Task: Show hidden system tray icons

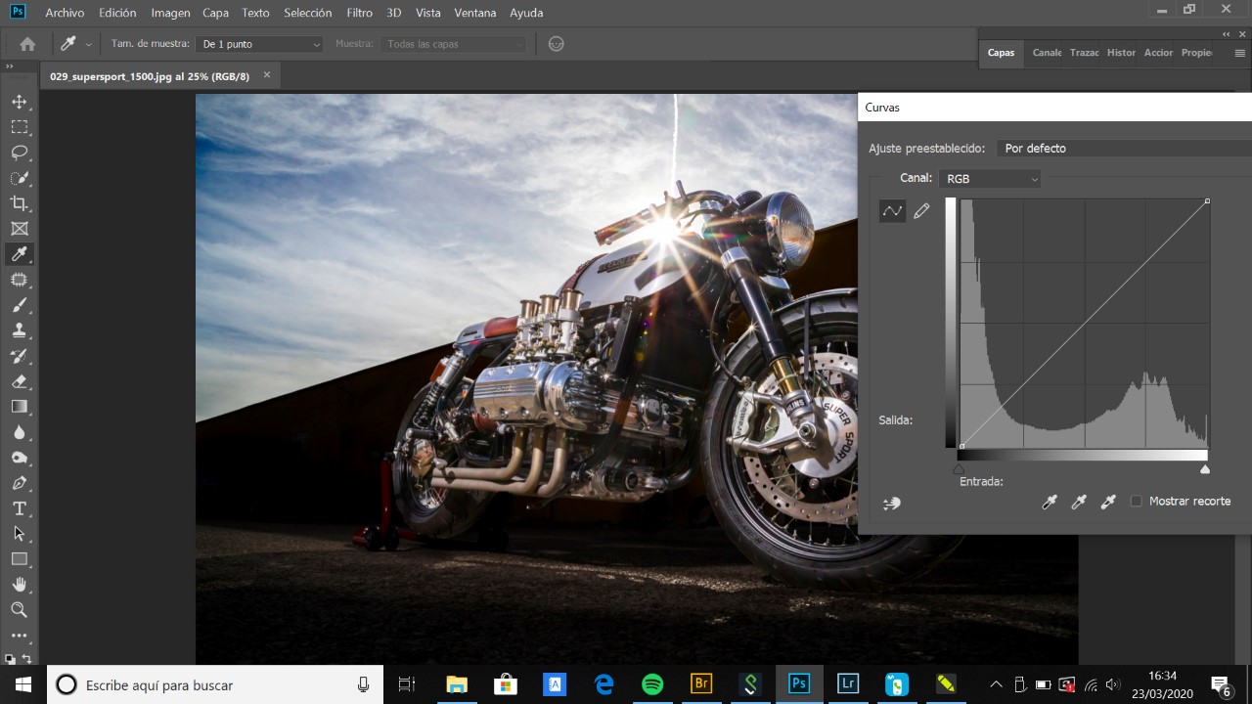Action: (996, 684)
